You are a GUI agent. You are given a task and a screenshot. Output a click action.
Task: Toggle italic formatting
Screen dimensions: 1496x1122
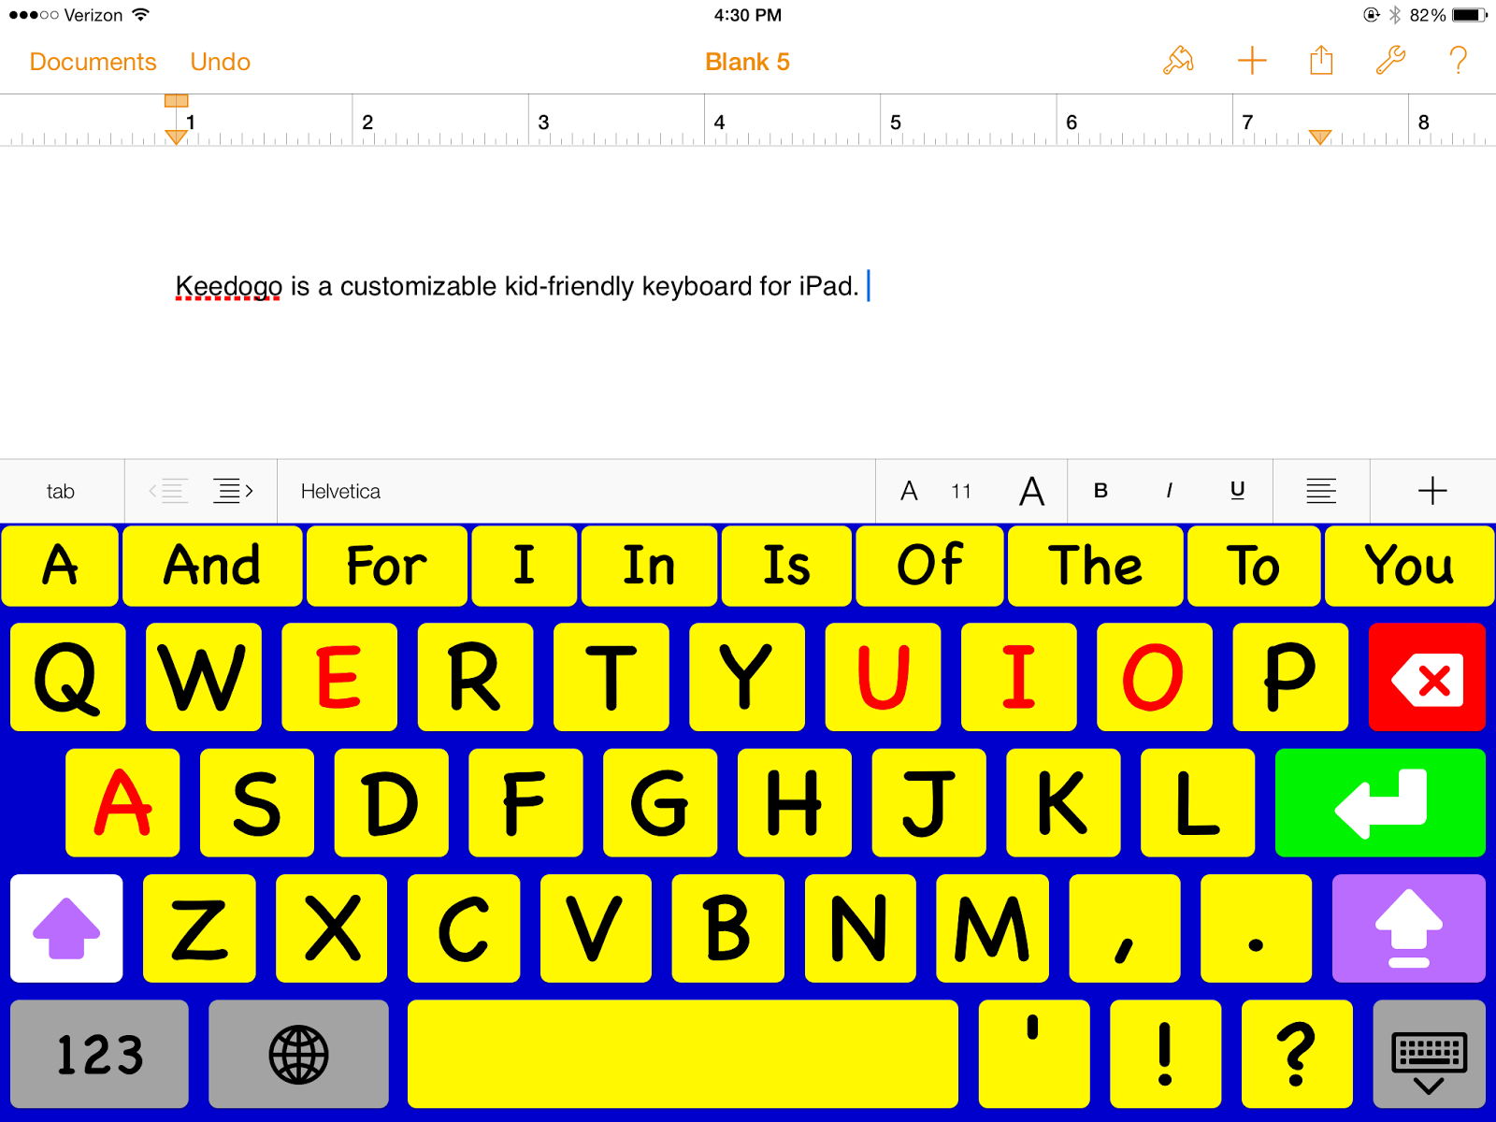tap(1169, 490)
